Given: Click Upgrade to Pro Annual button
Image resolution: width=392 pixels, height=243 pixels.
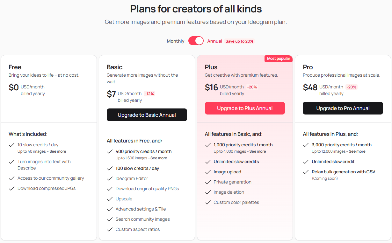Looking at the screenshot, I should (x=343, y=108).
